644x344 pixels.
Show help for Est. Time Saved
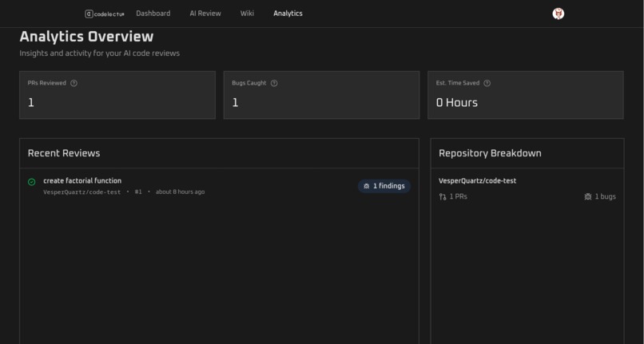[x=487, y=83]
